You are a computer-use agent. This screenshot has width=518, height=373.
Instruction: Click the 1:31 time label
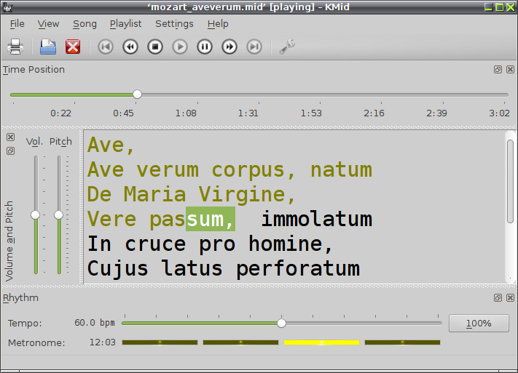[x=248, y=113]
